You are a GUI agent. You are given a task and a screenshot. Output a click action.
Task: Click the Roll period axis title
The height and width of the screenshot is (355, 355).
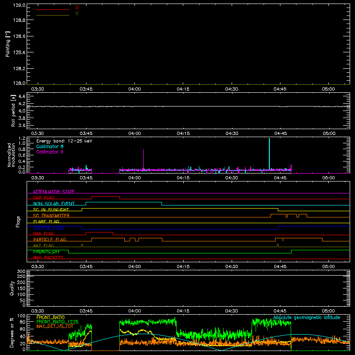(x=13, y=110)
